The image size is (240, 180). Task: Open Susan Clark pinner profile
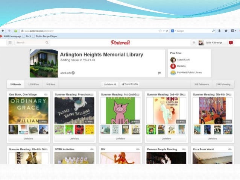180,60
